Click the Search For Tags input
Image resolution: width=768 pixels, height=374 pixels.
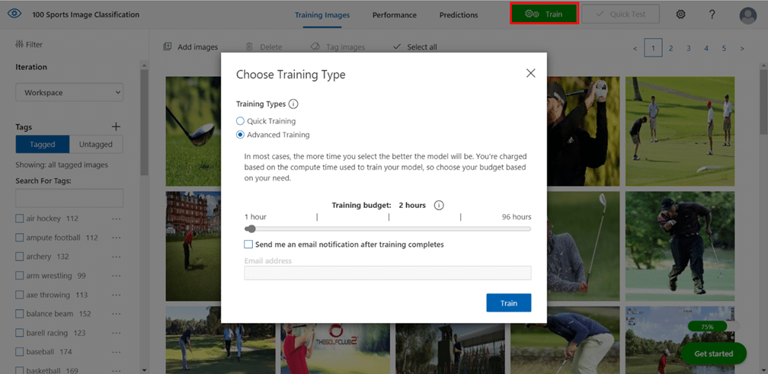click(x=69, y=198)
